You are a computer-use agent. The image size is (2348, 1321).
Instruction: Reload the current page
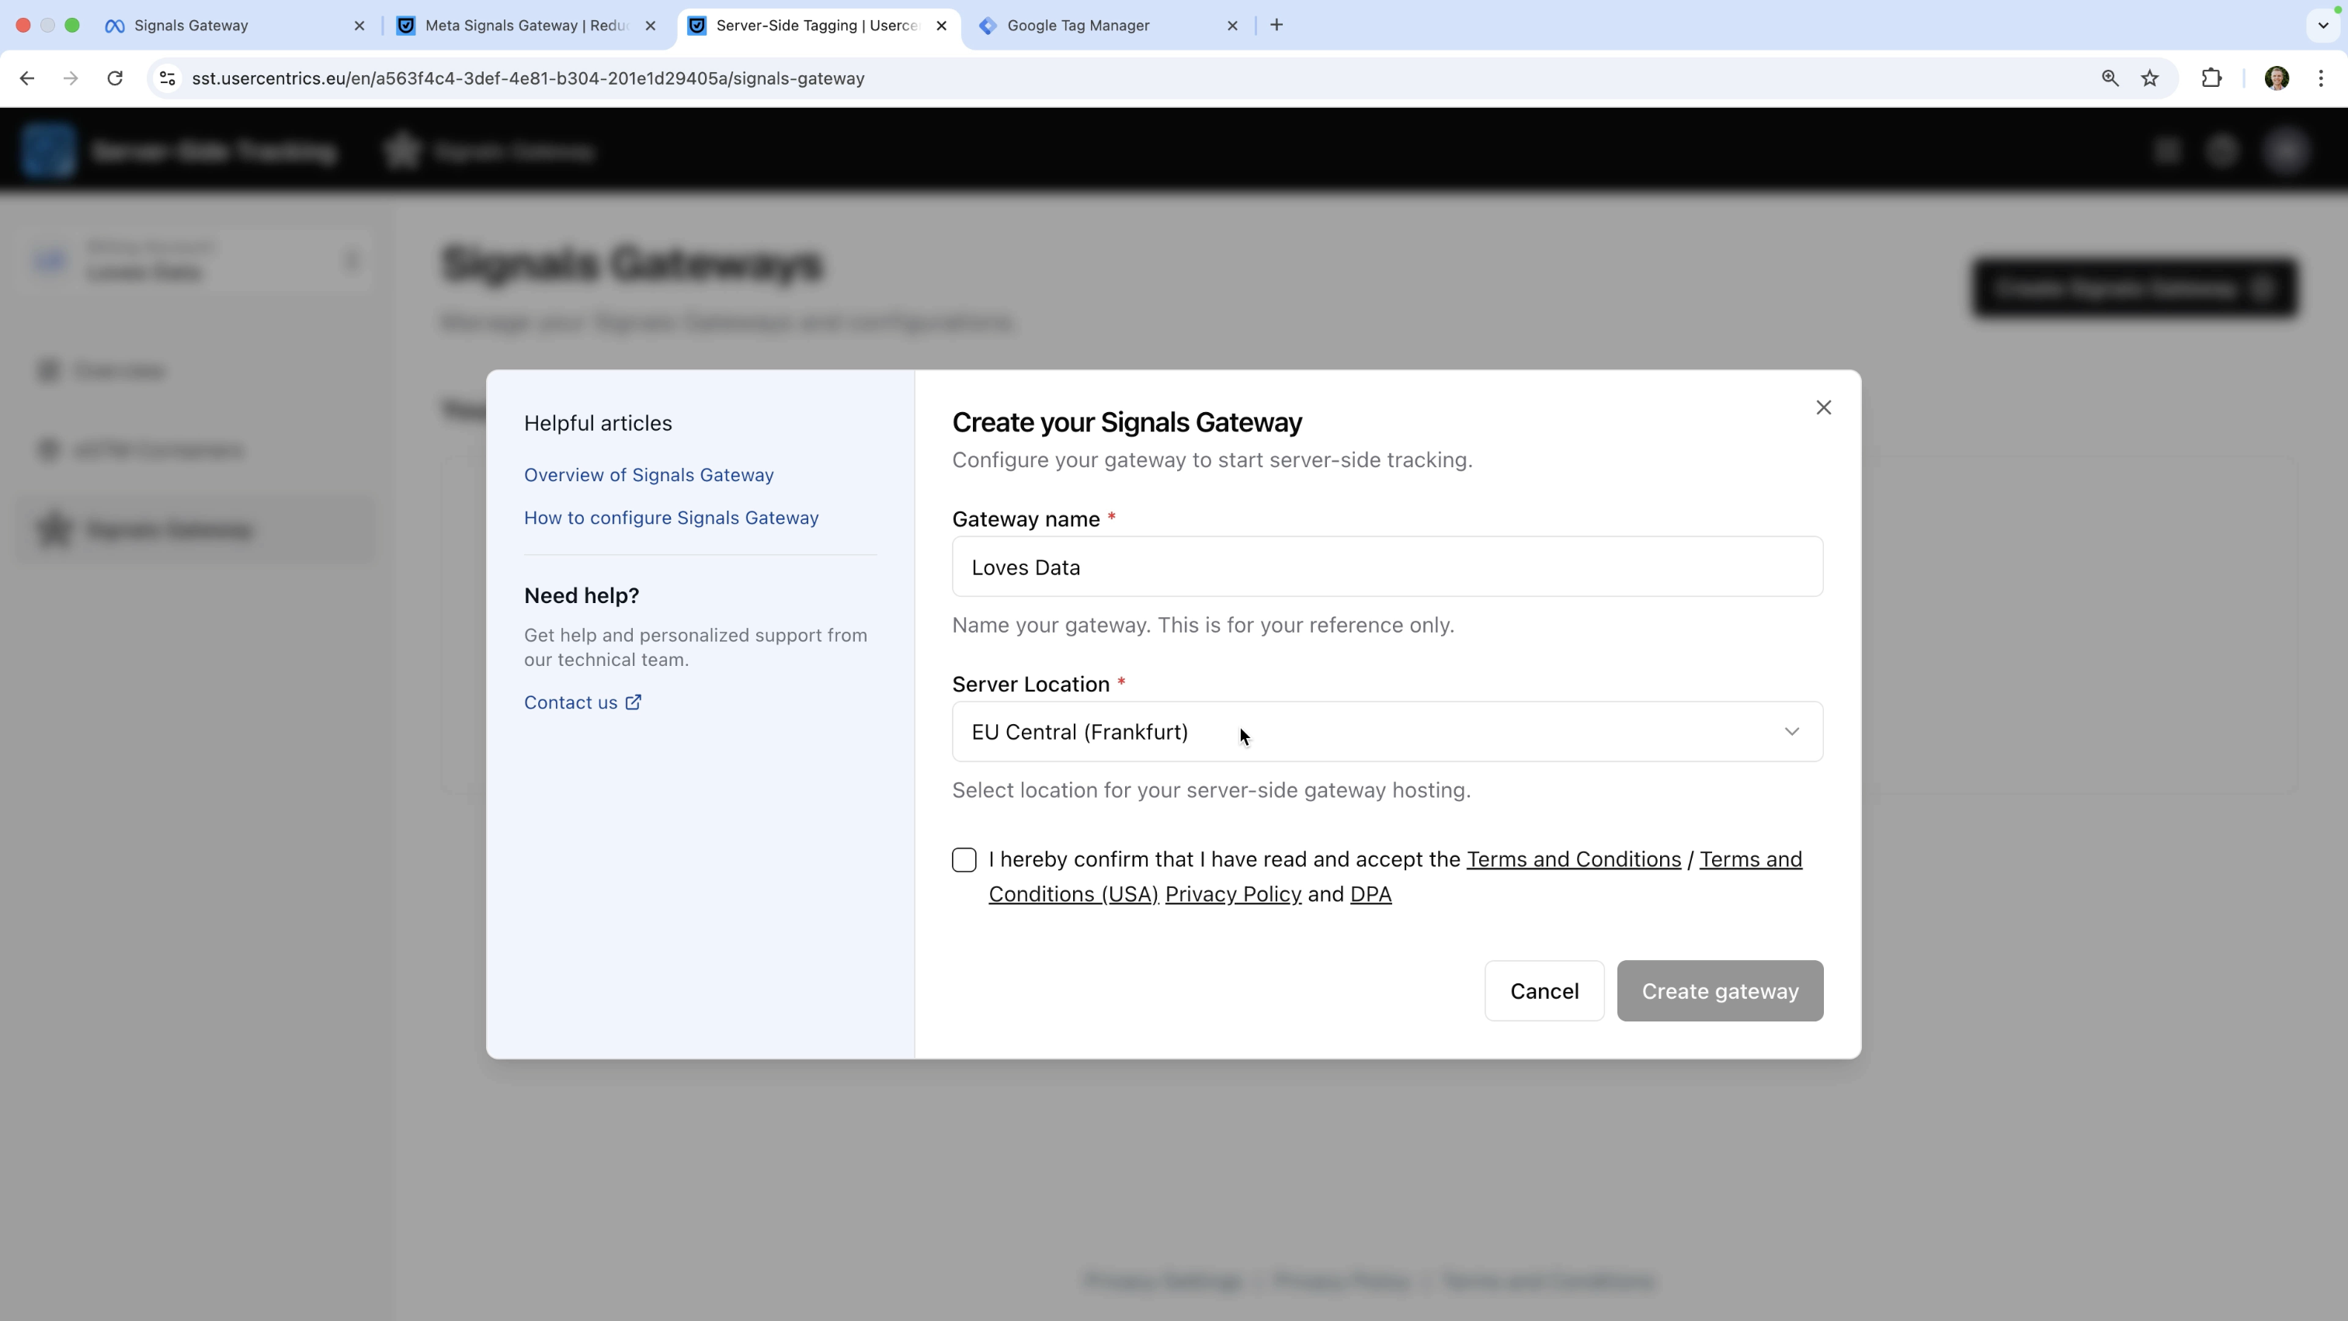click(x=115, y=78)
